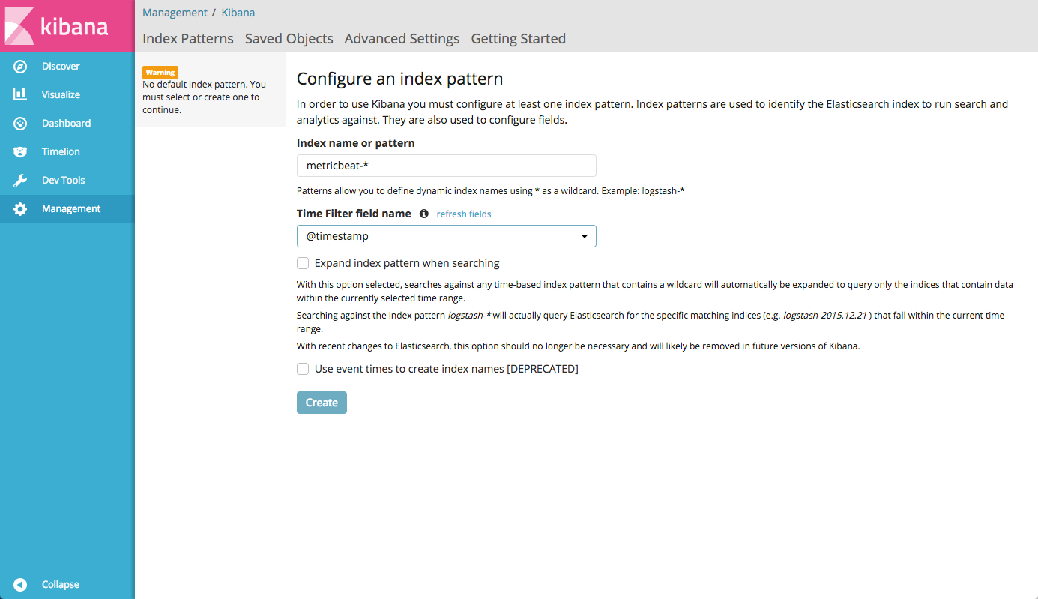Enable Expand index pattern when searching
This screenshot has height=599, width=1038.
[303, 263]
